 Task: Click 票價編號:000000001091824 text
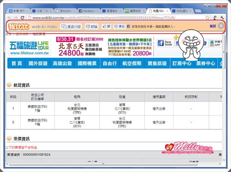click(29, 155)
